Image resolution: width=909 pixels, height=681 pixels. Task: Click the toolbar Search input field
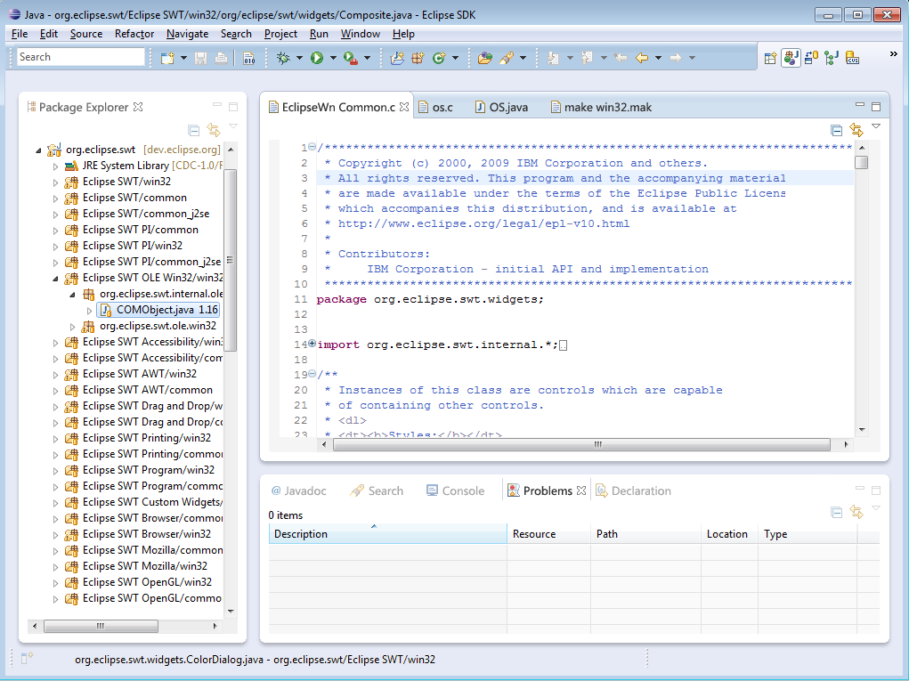tap(81, 57)
